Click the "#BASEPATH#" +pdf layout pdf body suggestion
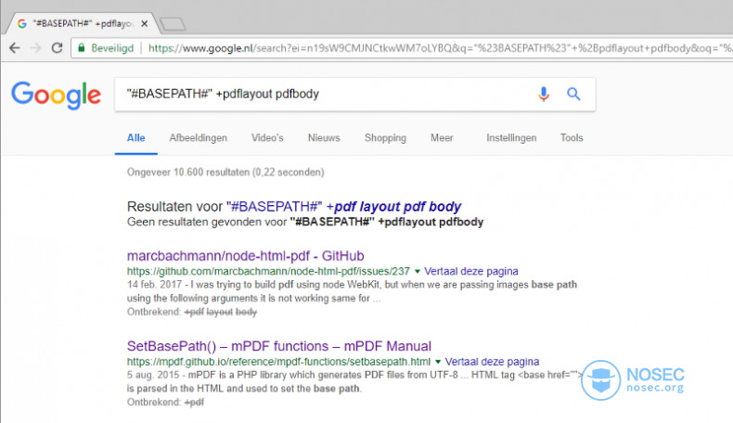Viewport: 733px width, 423px height. tap(344, 207)
